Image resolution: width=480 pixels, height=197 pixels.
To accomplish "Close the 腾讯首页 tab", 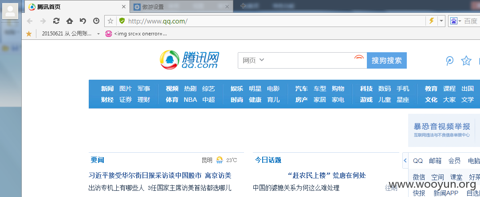I will point(124,7).
